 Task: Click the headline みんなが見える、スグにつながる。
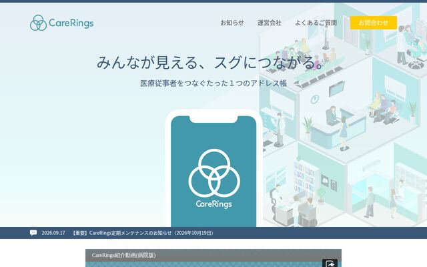211,62
